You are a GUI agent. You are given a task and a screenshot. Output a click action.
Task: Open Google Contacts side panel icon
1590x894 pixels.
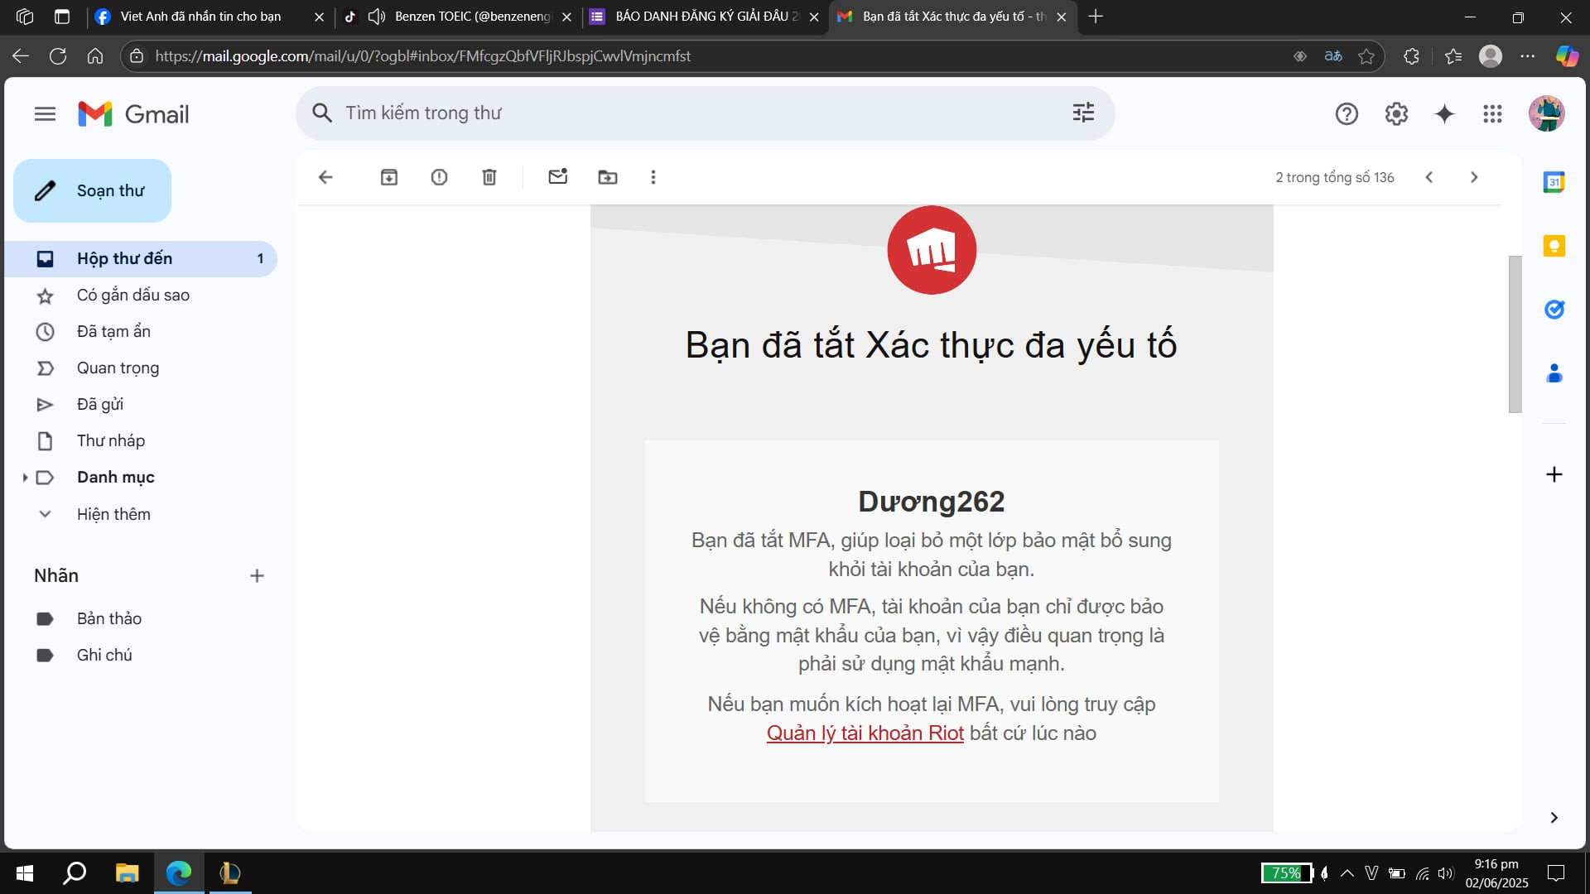[x=1554, y=373]
